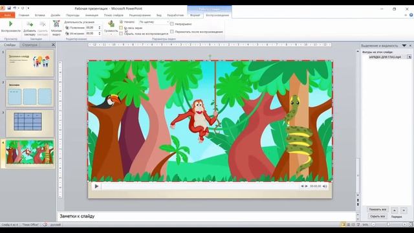Switch to Reading view in status bar

click(x=353, y=225)
